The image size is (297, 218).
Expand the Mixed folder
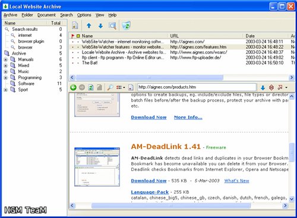click(5, 65)
